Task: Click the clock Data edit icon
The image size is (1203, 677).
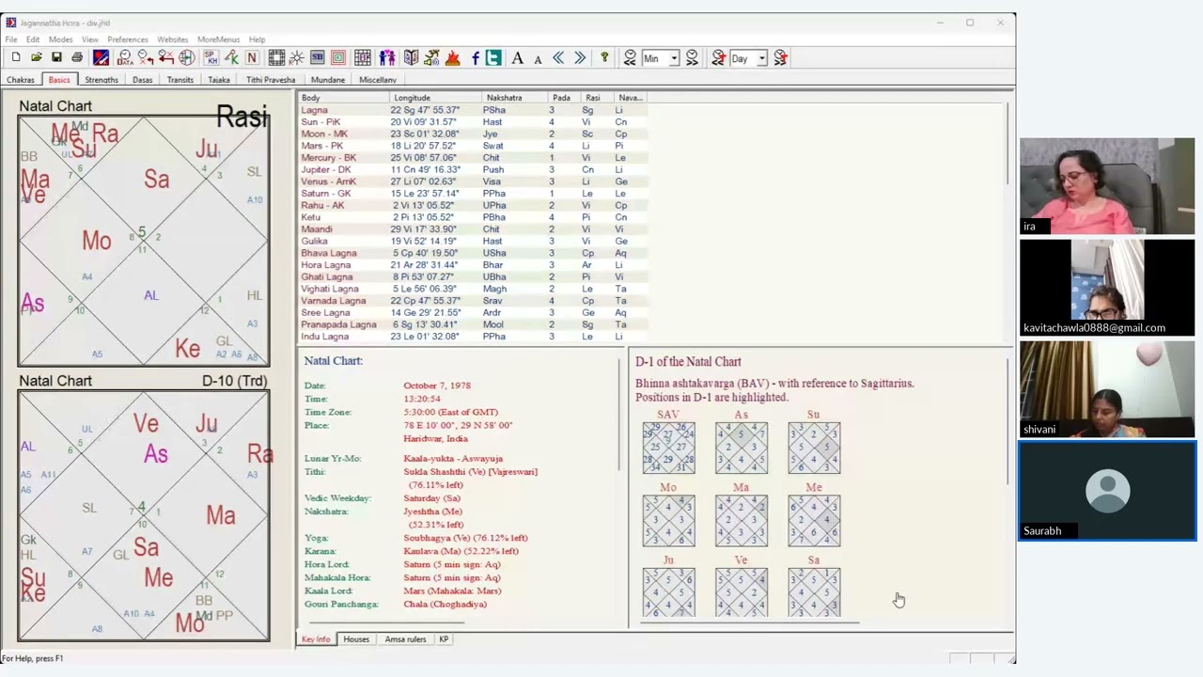Action: point(124,58)
